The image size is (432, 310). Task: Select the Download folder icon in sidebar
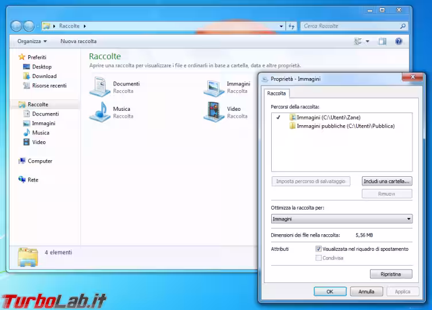[26, 76]
